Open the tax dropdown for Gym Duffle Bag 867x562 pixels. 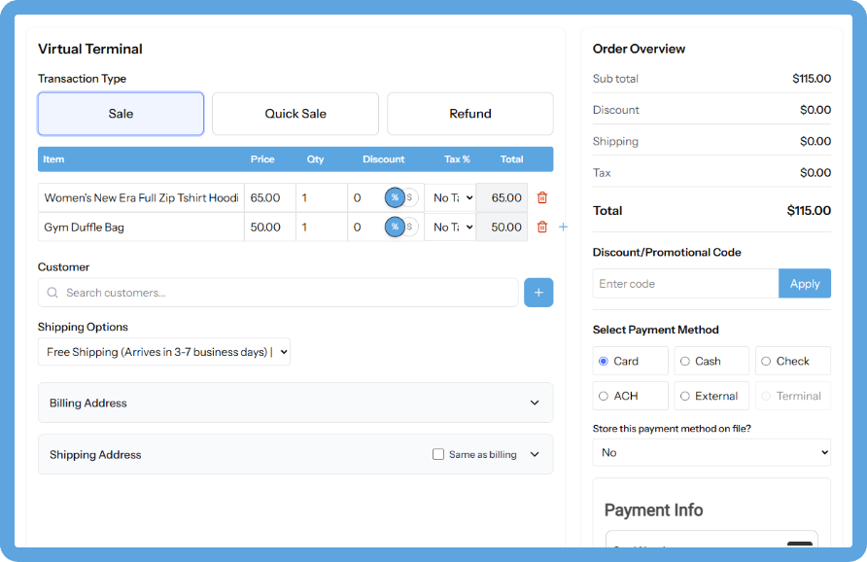(x=450, y=227)
